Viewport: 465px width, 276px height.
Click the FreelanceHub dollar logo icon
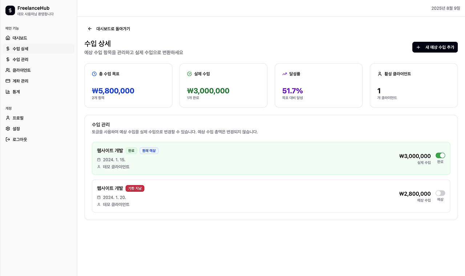10,11
